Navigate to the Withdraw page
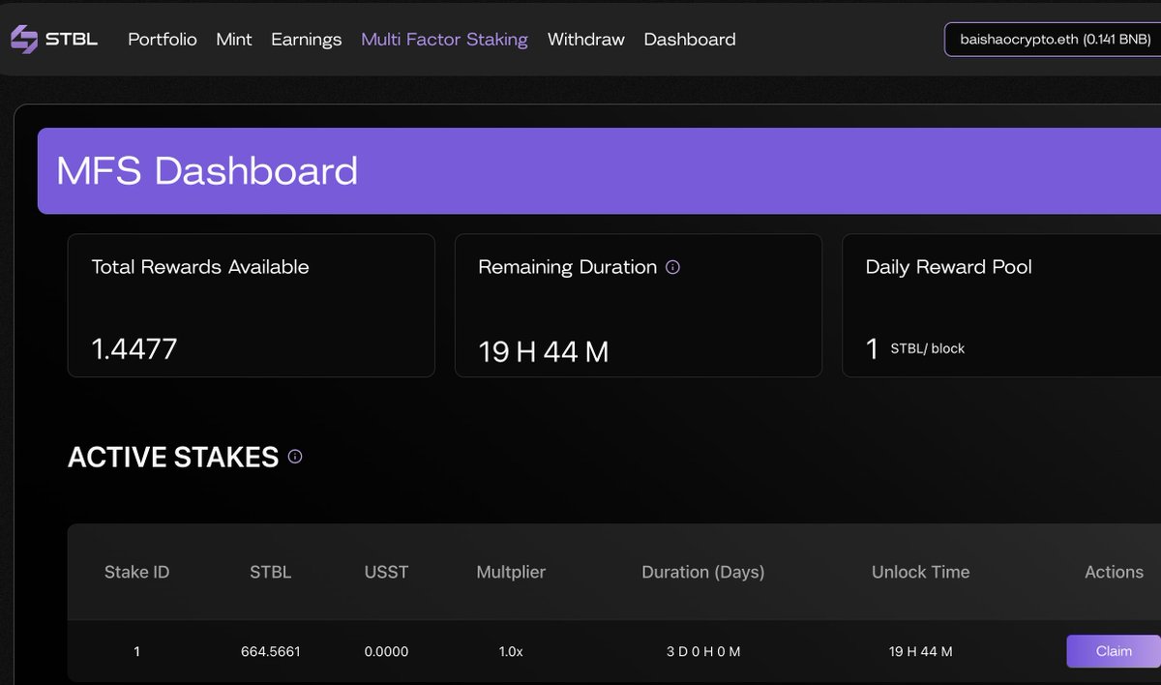The image size is (1161, 685). (585, 40)
